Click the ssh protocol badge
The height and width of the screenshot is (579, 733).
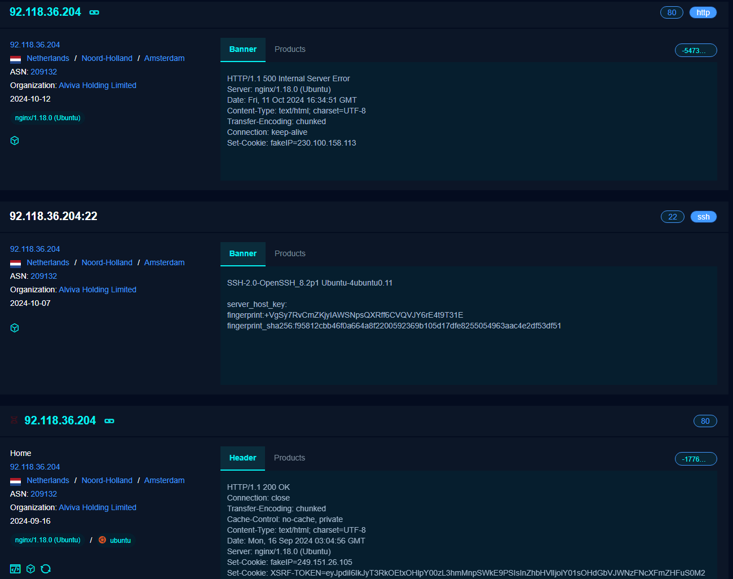703,217
